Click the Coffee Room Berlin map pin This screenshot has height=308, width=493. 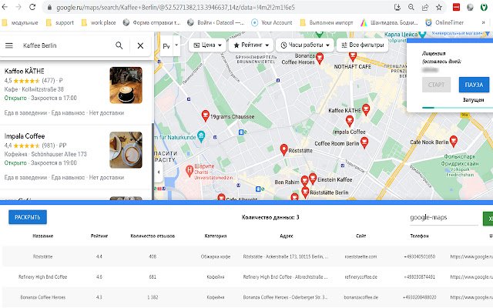coord(364,142)
